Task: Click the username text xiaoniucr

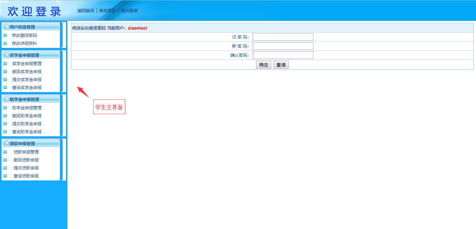Action: pos(137,28)
